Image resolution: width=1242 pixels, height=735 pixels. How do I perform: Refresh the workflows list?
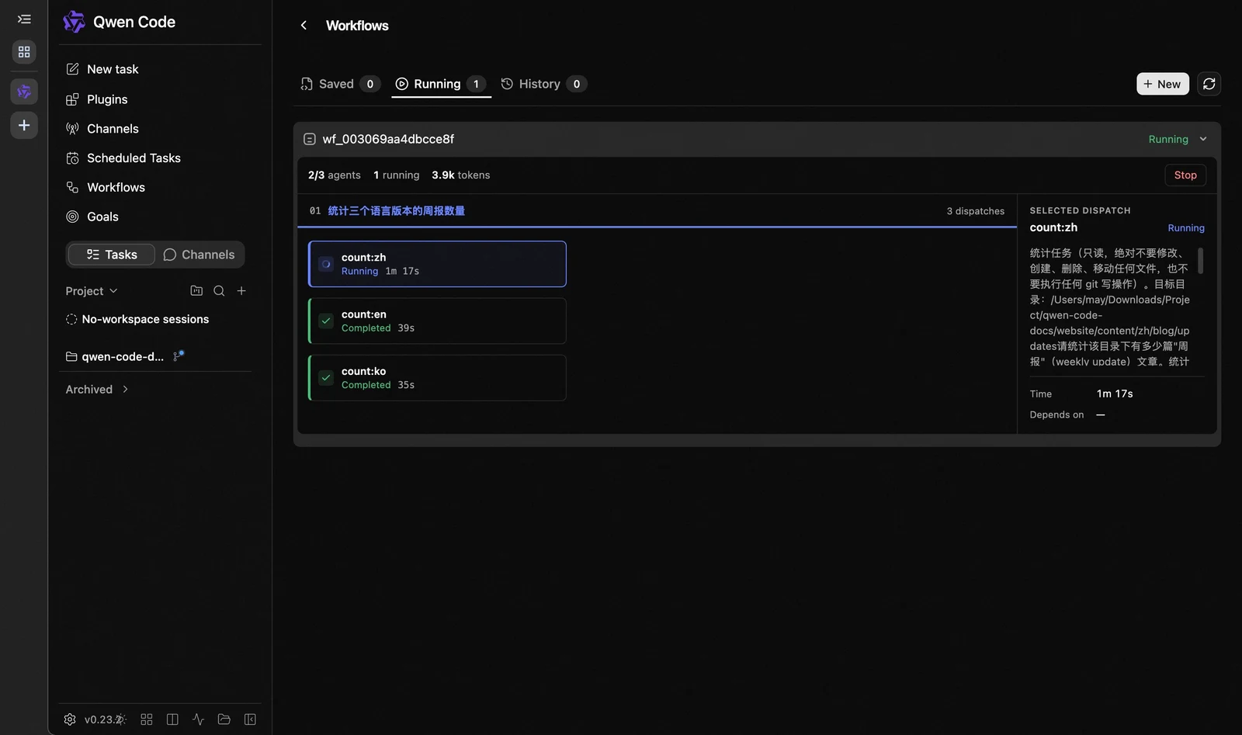pos(1209,84)
